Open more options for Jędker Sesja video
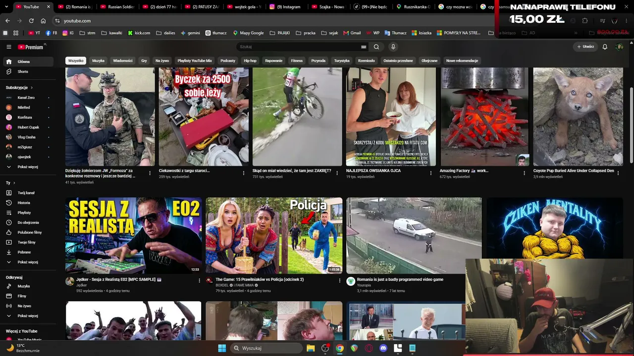This screenshot has height=356, width=634. pos(200,280)
